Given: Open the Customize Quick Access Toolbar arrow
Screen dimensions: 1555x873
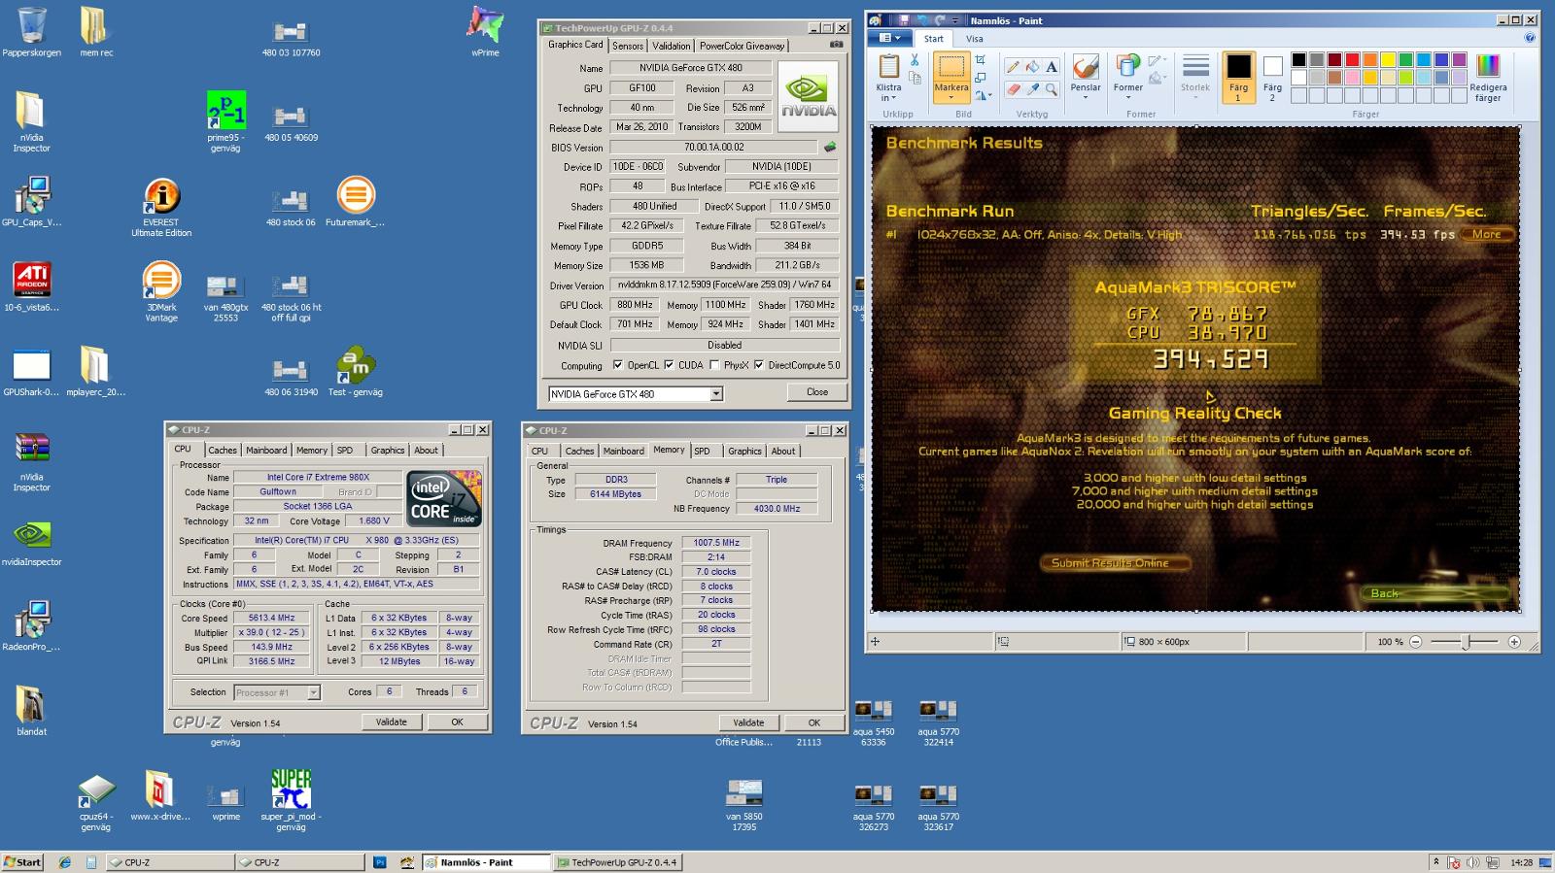Looking at the screenshot, I should tap(954, 19).
